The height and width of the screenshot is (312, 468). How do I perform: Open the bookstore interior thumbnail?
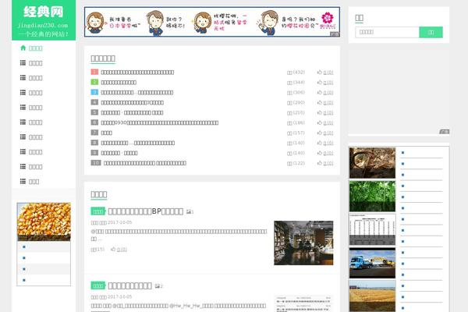pyautogui.click(x=303, y=243)
